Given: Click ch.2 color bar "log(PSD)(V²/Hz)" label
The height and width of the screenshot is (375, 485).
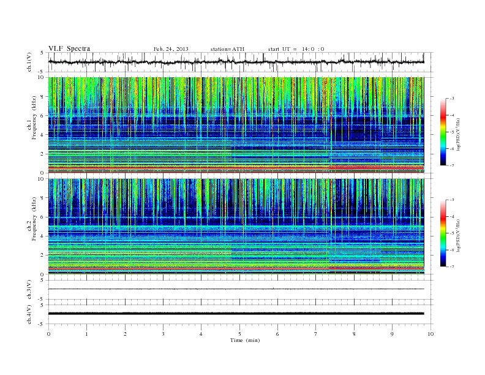Looking at the screenshot, I should tap(458, 235).
